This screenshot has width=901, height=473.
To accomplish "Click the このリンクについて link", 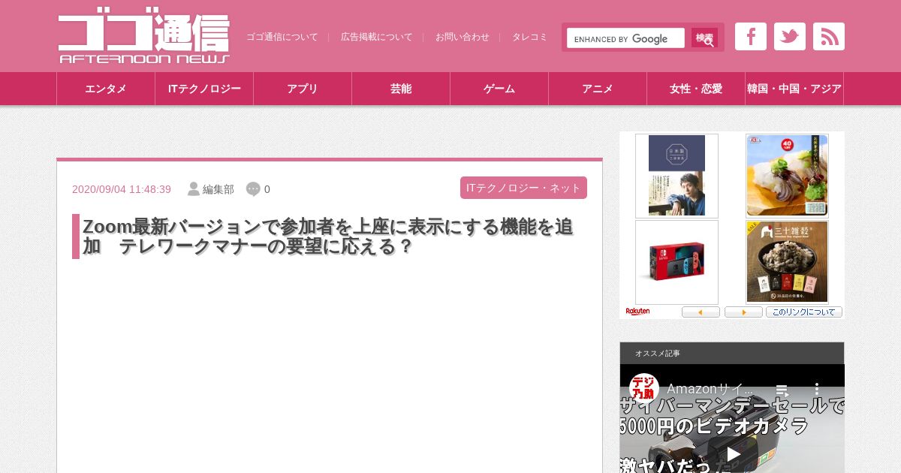I will pos(804,312).
